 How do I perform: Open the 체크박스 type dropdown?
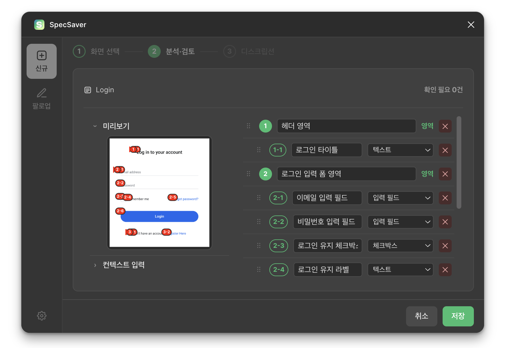pyautogui.click(x=401, y=246)
